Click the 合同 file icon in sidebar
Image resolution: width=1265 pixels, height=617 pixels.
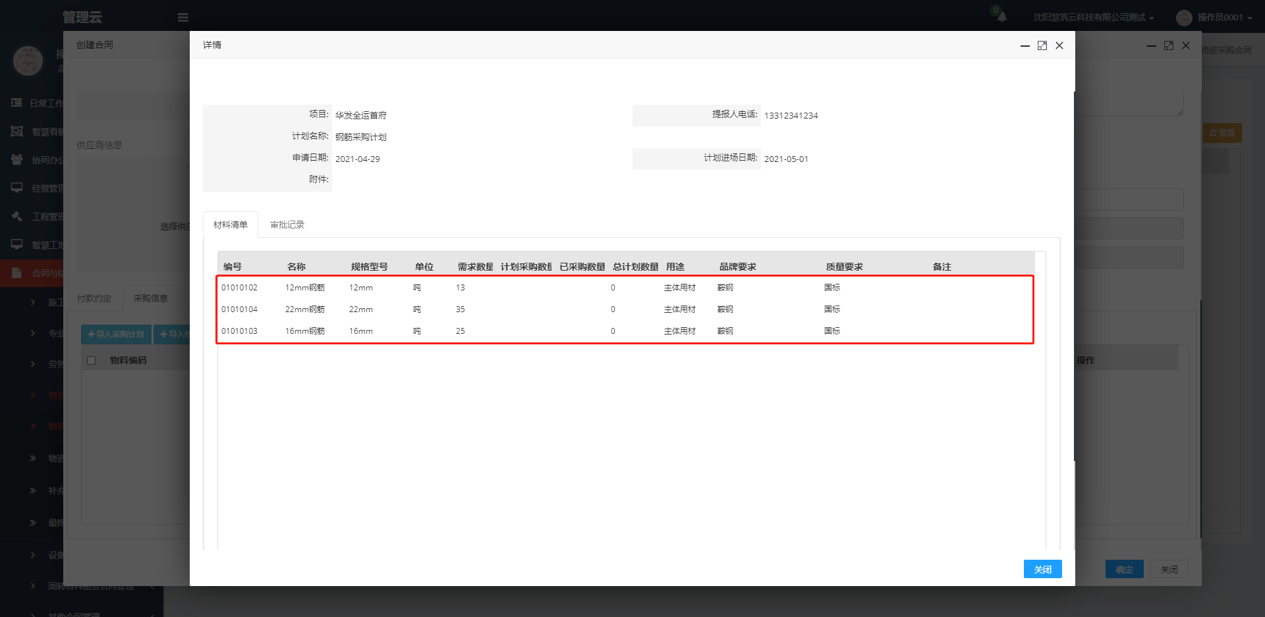17,273
